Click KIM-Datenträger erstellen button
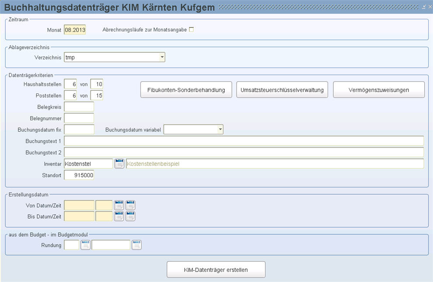 tap(216, 270)
